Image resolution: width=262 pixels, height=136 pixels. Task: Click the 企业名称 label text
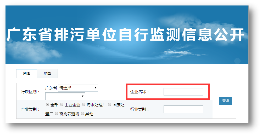click(140, 92)
